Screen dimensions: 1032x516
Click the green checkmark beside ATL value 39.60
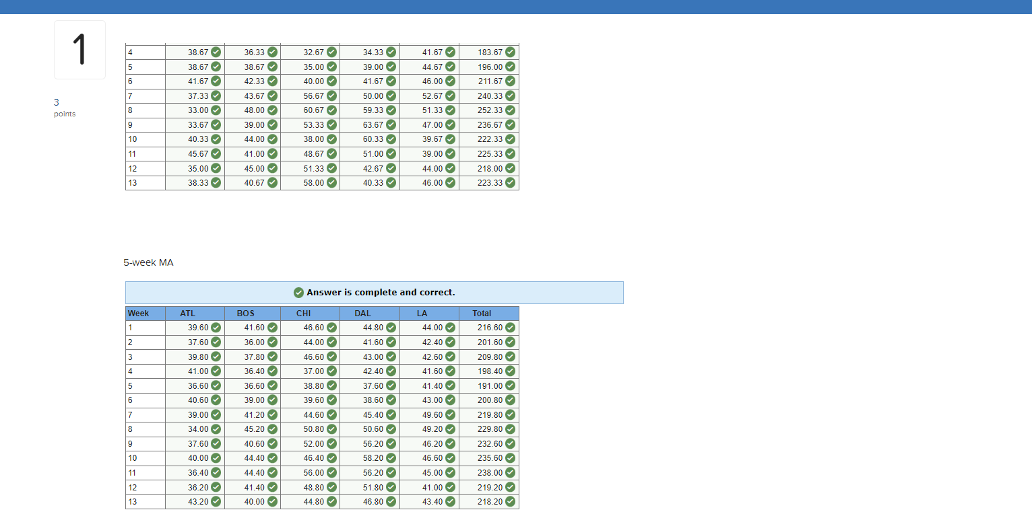(x=215, y=328)
